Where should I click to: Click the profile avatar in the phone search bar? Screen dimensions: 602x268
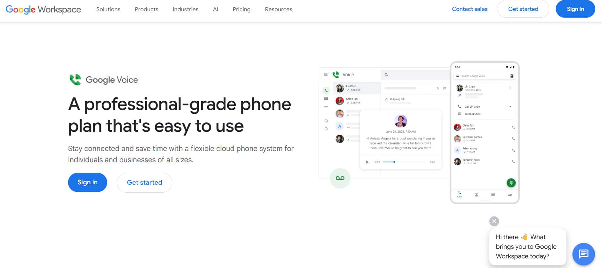pyautogui.click(x=512, y=76)
